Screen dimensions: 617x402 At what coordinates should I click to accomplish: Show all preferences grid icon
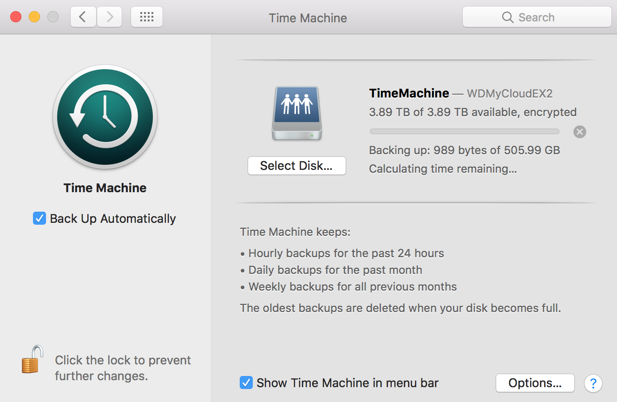(x=147, y=17)
